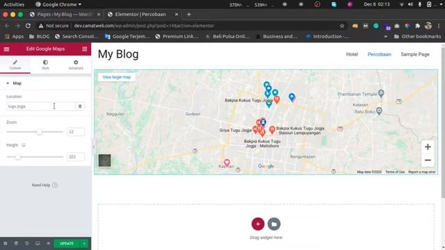Preview changes with the eye icon
Screen dimensions: 445x250
[48, 244]
